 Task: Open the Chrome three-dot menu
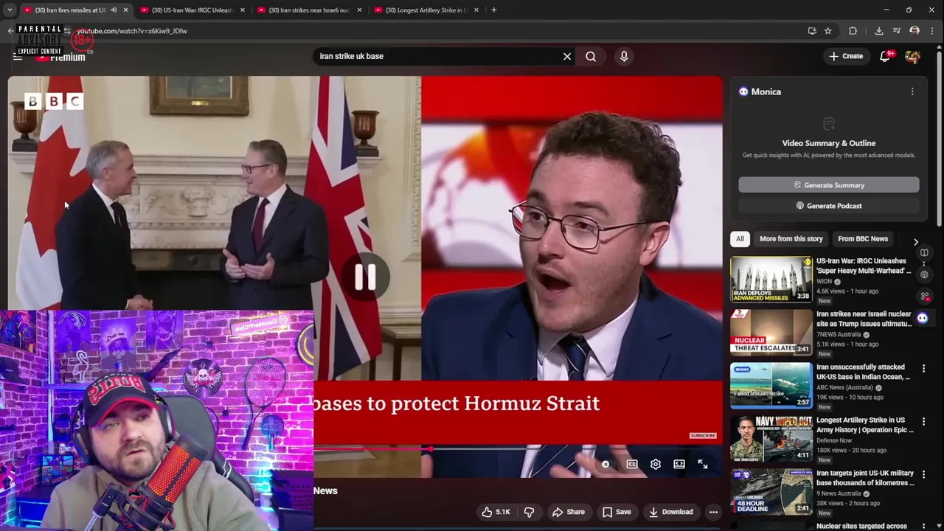pyautogui.click(x=931, y=31)
